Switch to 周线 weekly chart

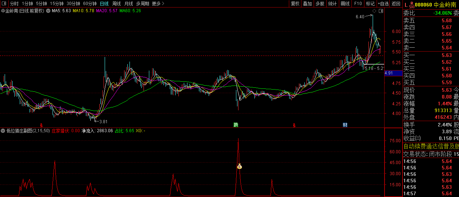[x=117, y=4]
